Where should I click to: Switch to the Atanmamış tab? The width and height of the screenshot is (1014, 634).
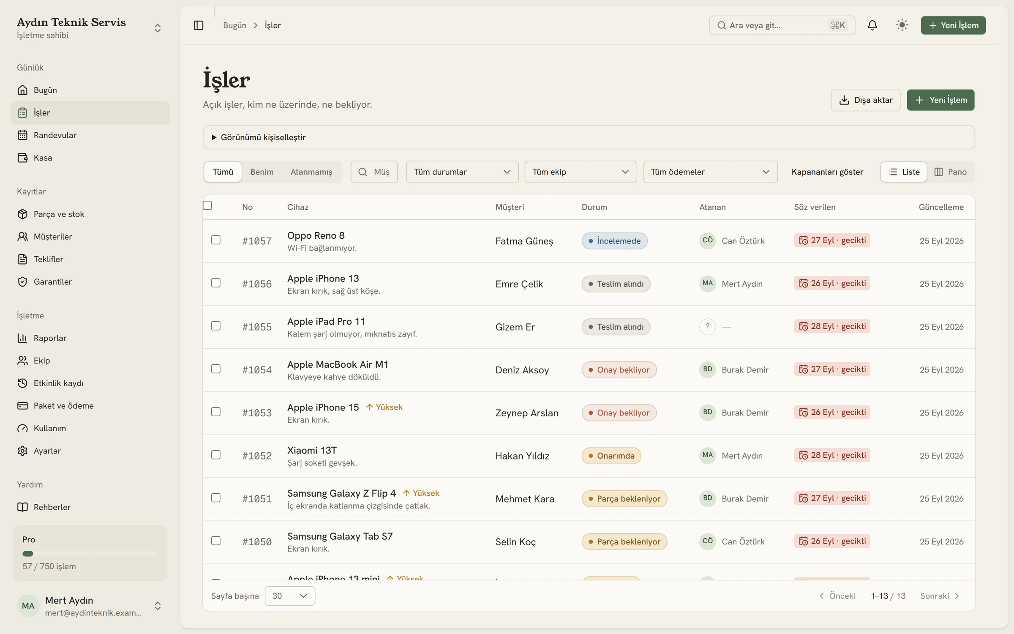tap(311, 172)
